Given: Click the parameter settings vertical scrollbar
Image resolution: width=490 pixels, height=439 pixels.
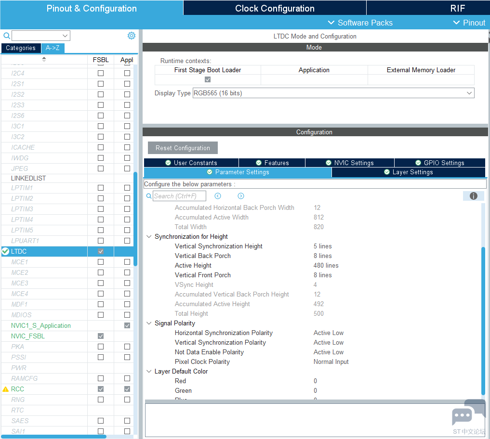Looking at the screenshot, I should click(x=483, y=321).
